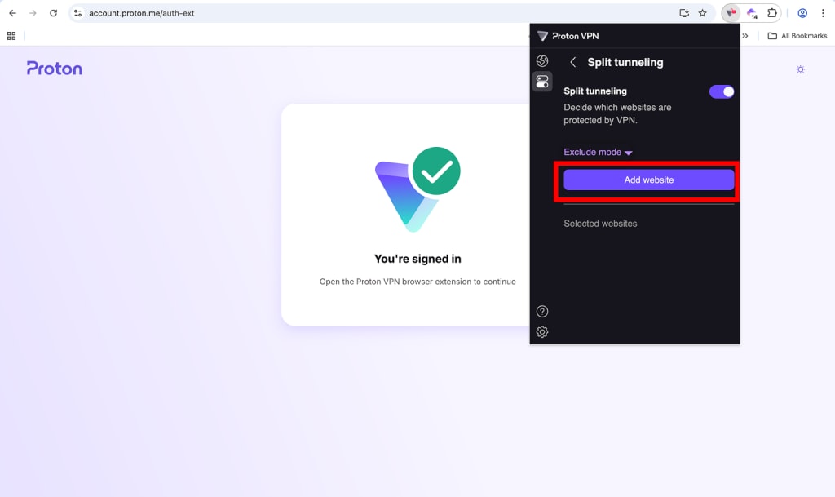The image size is (835, 497).
Task: Click 'Decide which websites are protected' description
Action: click(x=617, y=114)
